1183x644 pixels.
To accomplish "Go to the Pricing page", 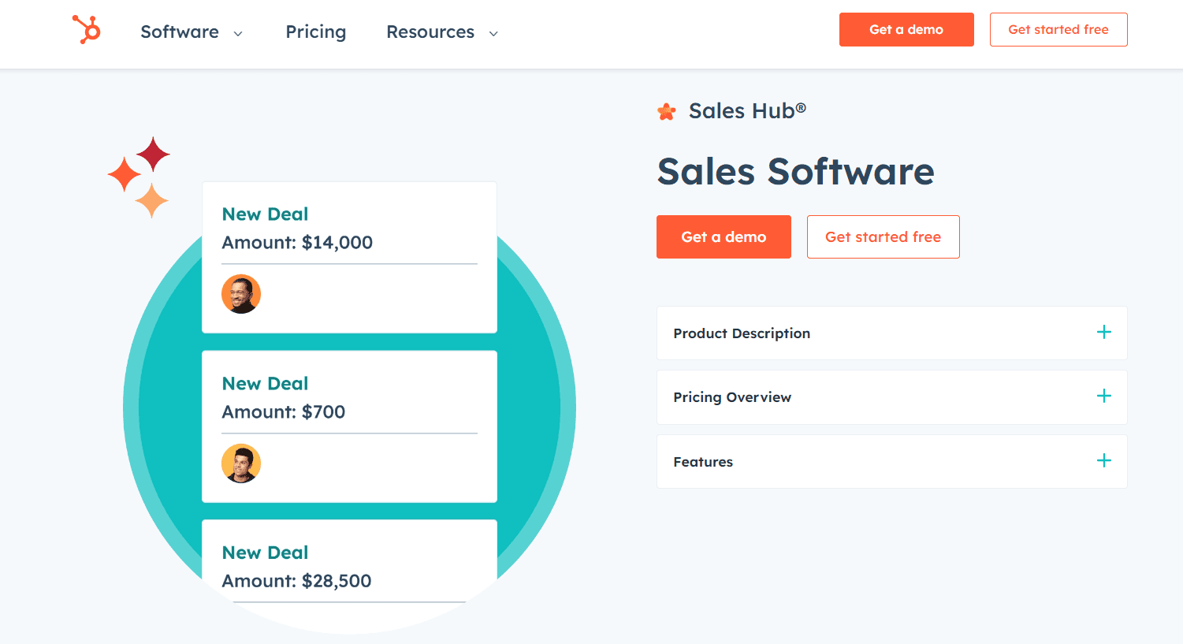I will point(316,32).
